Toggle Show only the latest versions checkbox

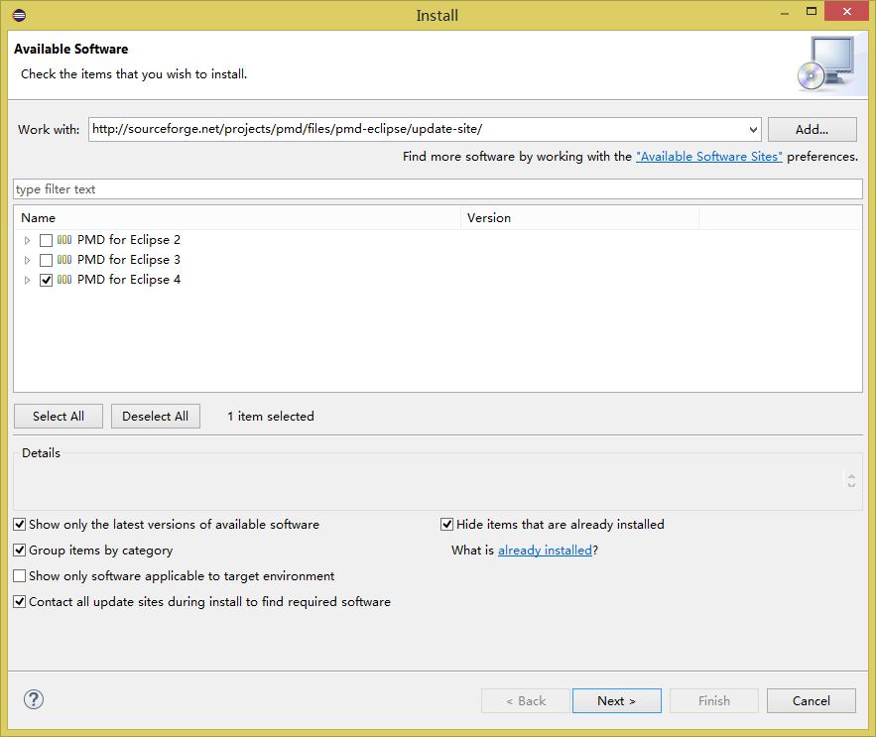[x=20, y=524]
